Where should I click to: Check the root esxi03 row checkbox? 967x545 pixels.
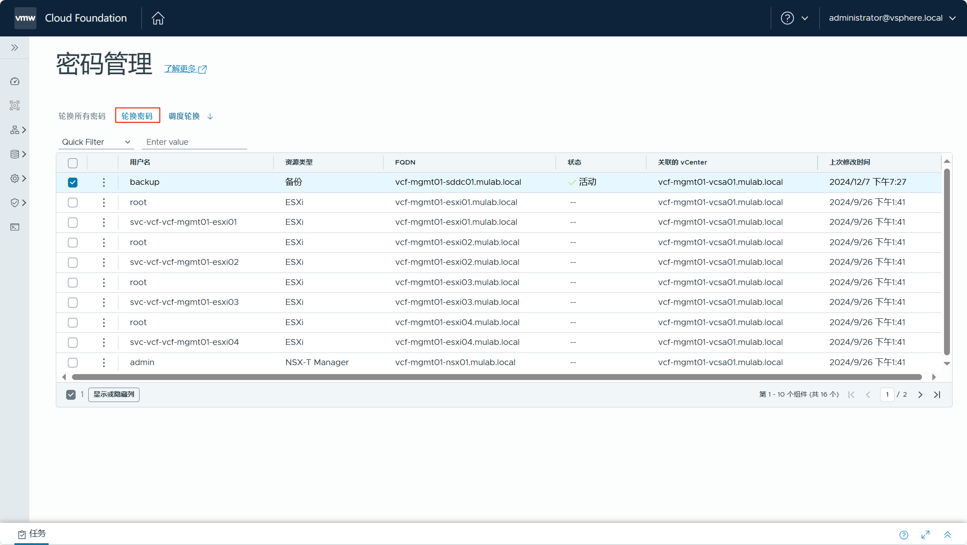(72, 282)
